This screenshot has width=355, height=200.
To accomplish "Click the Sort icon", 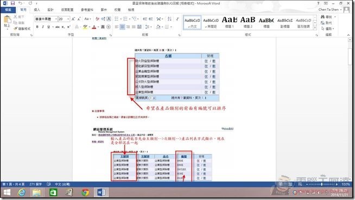I will 169,19.
